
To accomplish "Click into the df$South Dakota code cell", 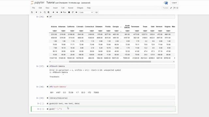I will coord(112,66).
